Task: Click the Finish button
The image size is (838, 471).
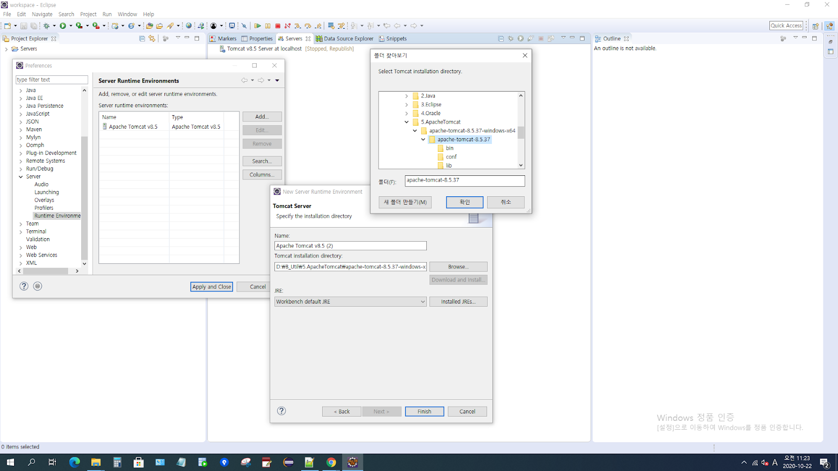Action: pos(424,411)
